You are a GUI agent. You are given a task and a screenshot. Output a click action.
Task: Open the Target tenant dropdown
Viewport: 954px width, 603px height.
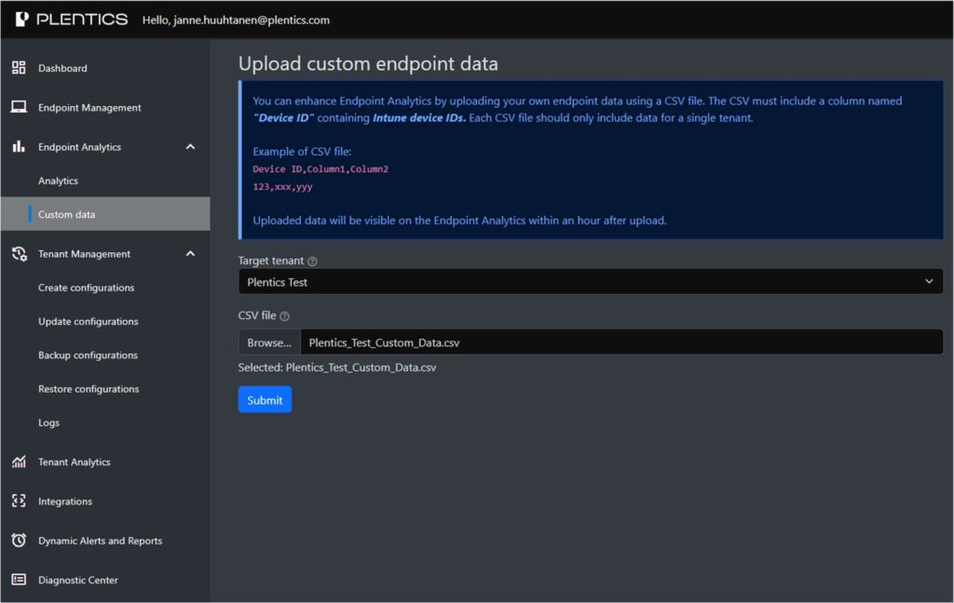pyautogui.click(x=590, y=281)
